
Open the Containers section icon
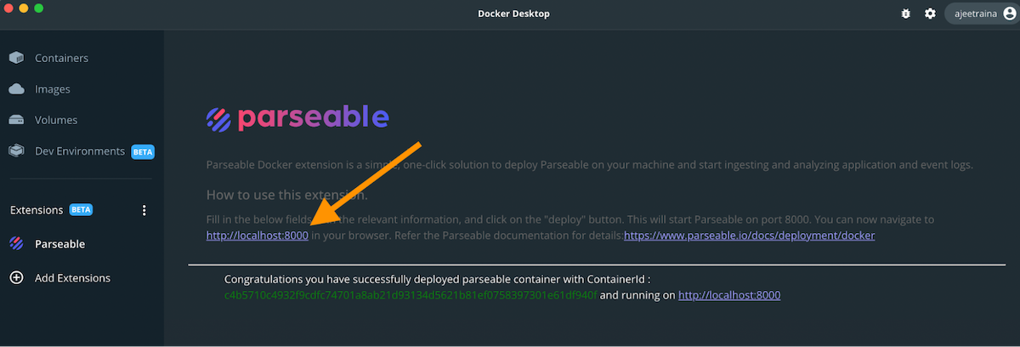16,58
